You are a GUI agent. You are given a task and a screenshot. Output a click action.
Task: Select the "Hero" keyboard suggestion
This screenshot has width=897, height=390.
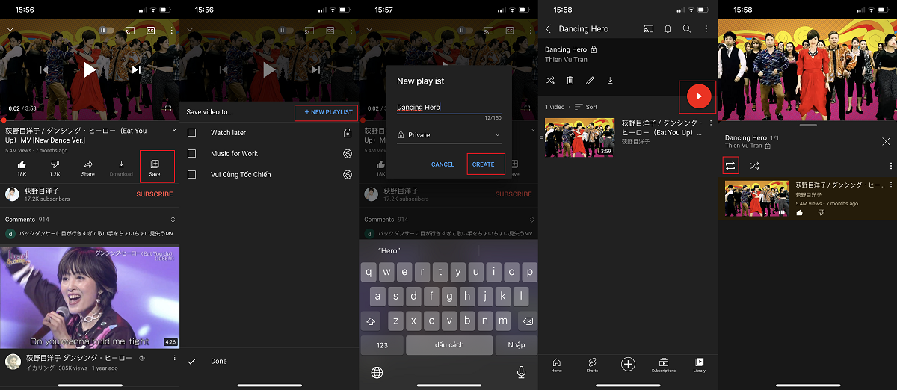(x=389, y=250)
